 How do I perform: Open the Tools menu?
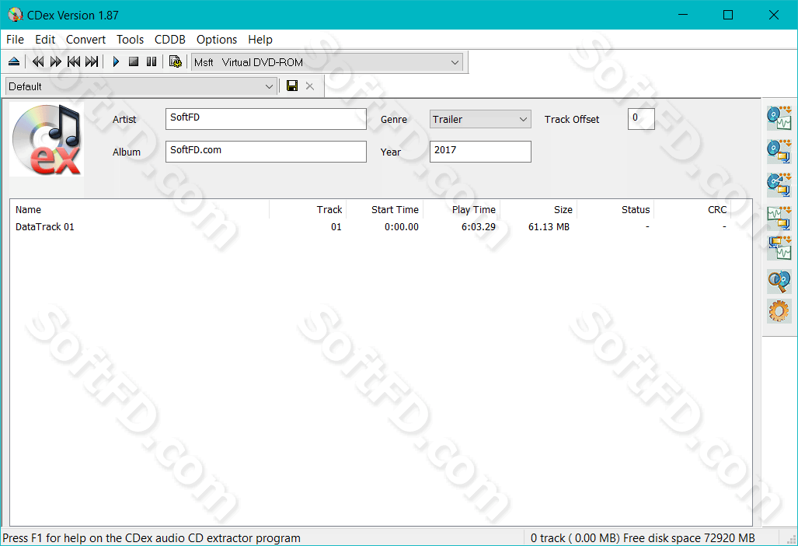click(x=130, y=40)
